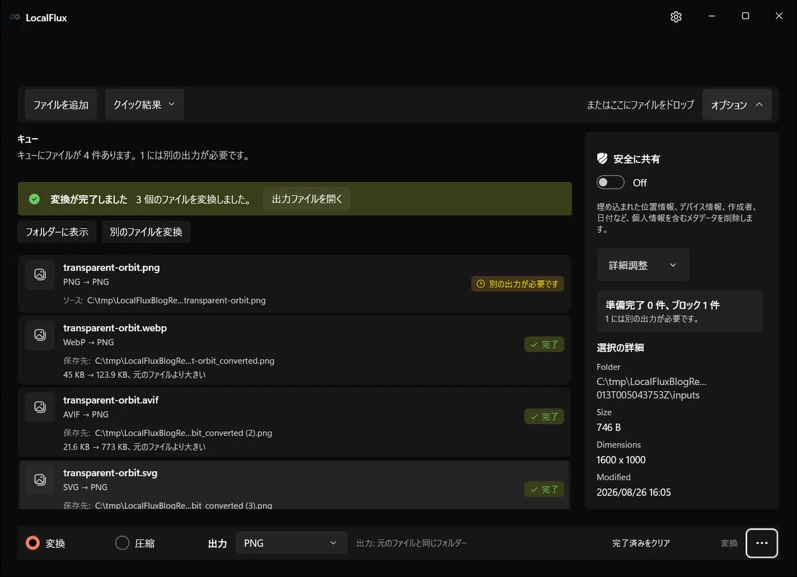Expand the 詳細調整 section
The height and width of the screenshot is (577, 797).
point(643,265)
